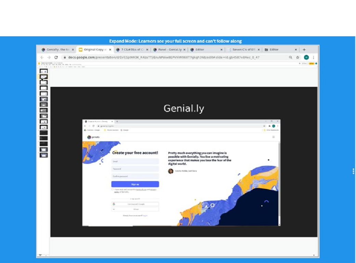The height and width of the screenshot is (263, 356).
Task: Select the third slide thumbnail in the filmstrip
Action: [43, 83]
